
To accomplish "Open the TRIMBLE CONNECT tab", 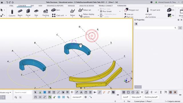I will pos(106,6).
